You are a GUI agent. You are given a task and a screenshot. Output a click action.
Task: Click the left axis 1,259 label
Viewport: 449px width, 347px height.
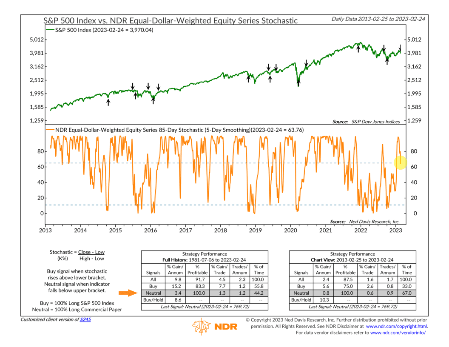click(x=37, y=120)
